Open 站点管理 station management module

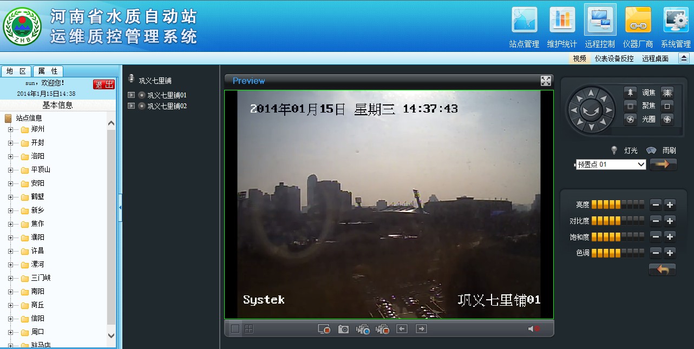coord(525,26)
